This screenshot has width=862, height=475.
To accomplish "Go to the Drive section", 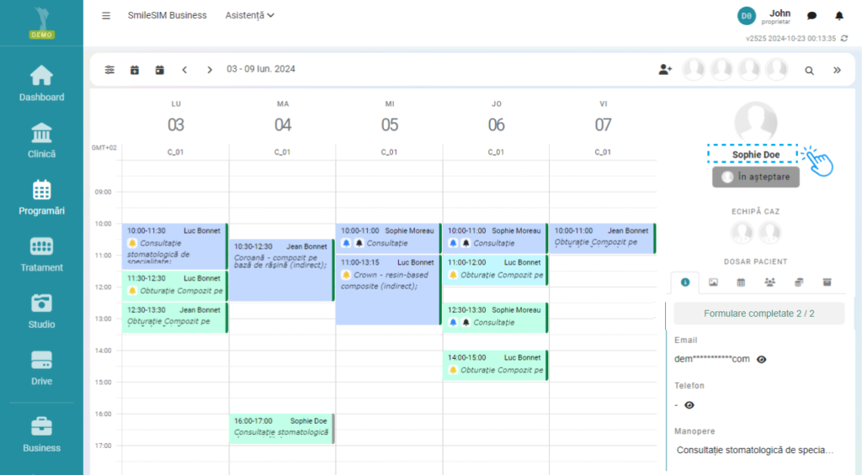I will point(41,367).
